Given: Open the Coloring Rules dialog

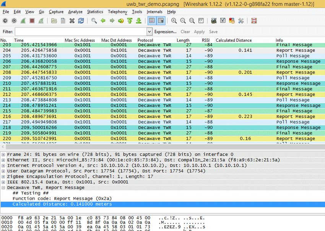Looking at the screenshot, I should click(x=231, y=20).
